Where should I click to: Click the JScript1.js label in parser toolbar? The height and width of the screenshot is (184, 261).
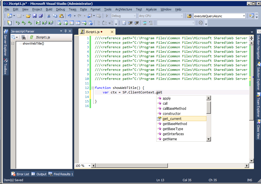tap(43, 37)
